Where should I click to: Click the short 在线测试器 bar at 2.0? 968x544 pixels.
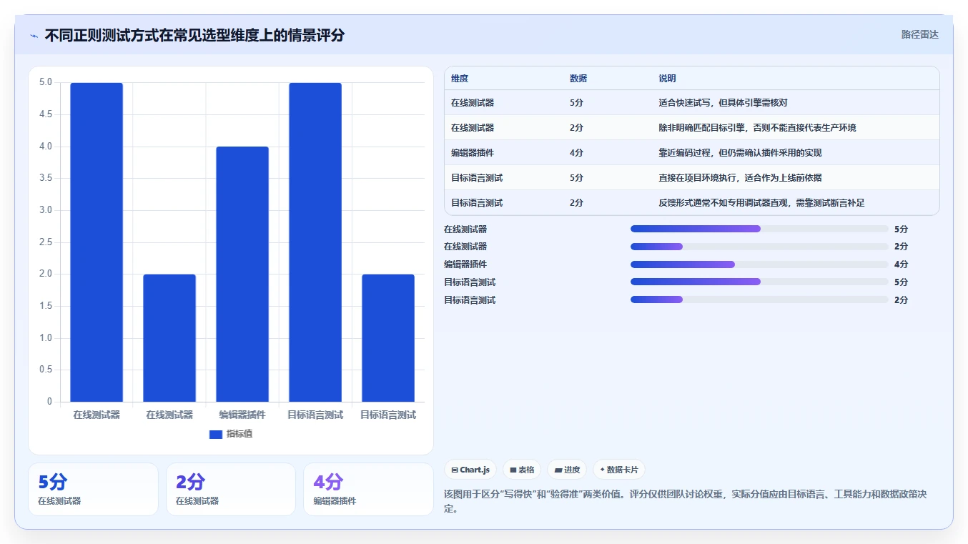point(169,338)
